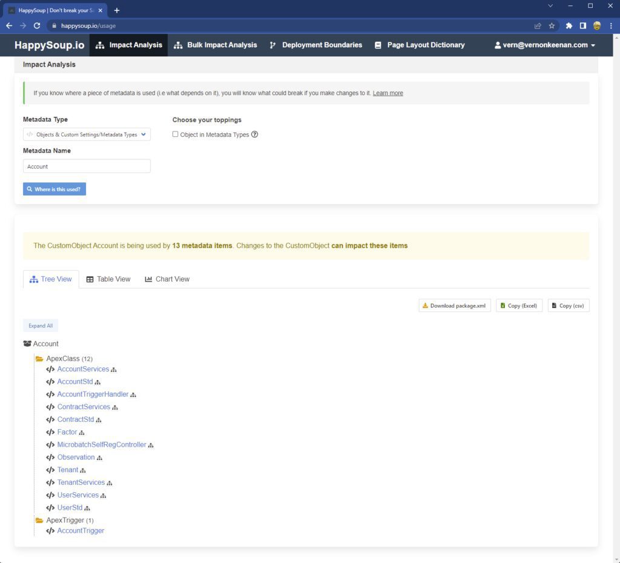Switch to Chart View tab
620x563 pixels.
pos(167,279)
